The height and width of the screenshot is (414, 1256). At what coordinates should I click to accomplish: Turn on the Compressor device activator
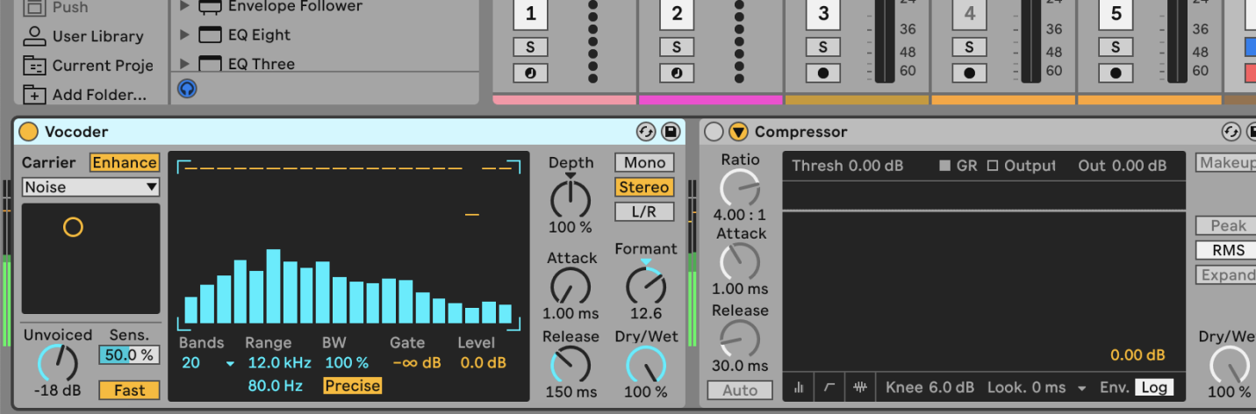714,132
